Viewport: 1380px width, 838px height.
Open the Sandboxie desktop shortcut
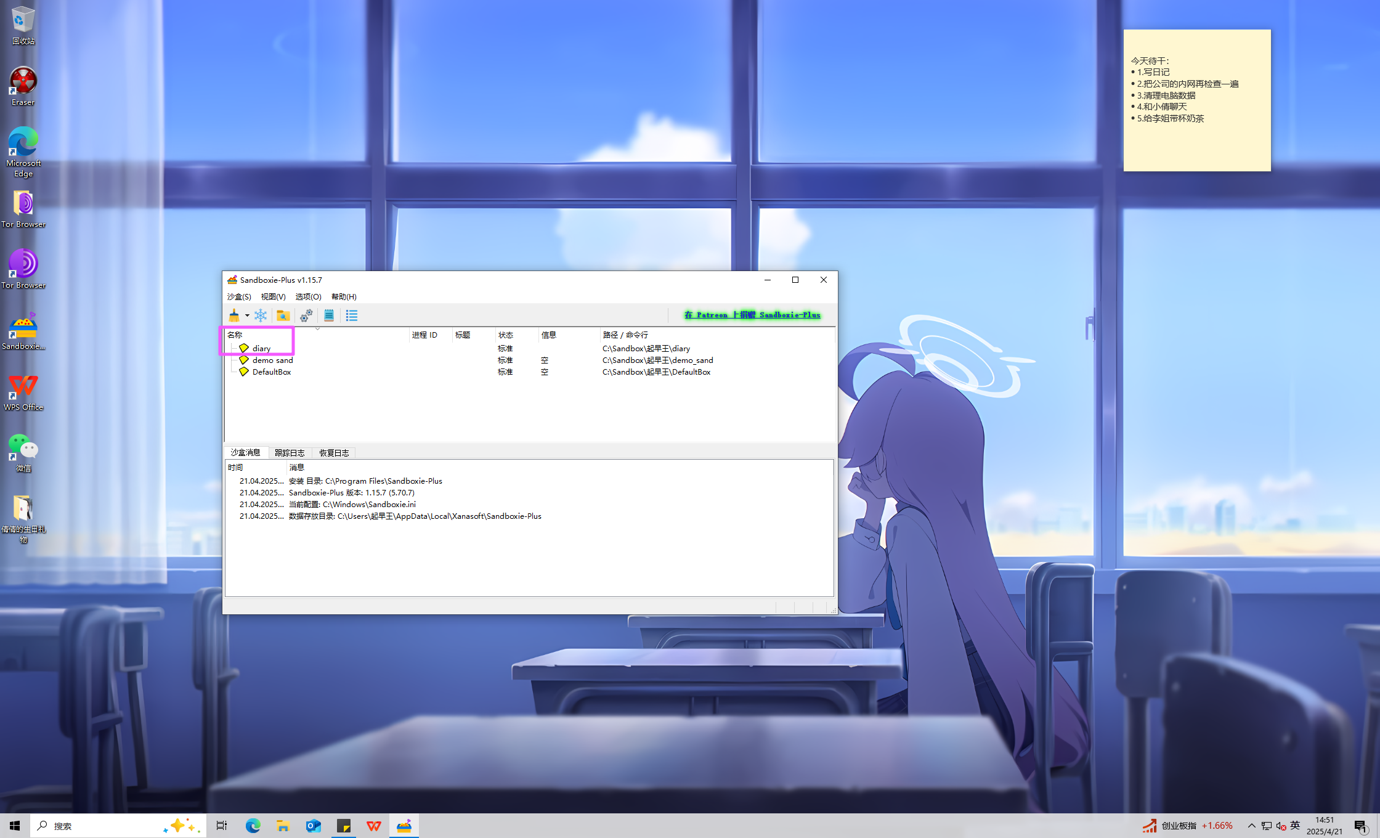pyautogui.click(x=23, y=331)
